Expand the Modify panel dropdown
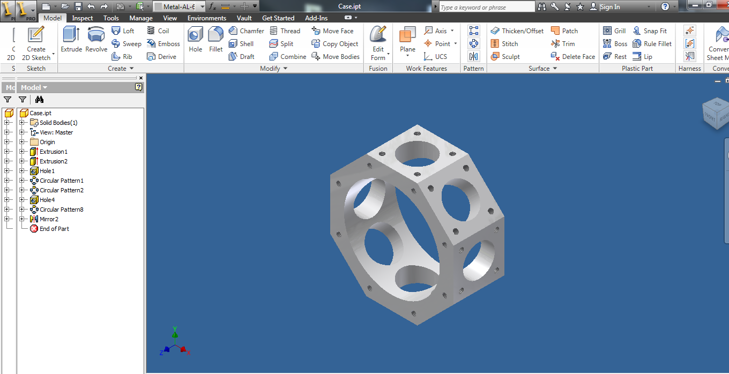 click(286, 69)
